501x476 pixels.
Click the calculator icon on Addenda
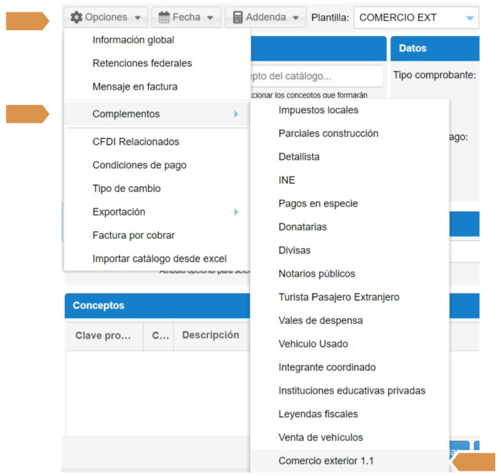(x=237, y=18)
